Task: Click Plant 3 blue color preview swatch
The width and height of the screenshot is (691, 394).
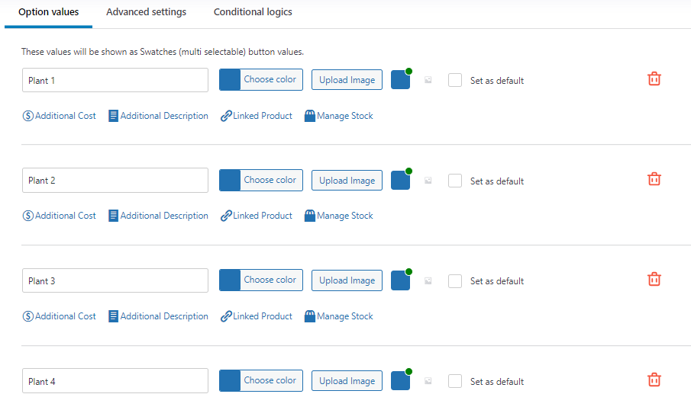Action: [400, 280]
